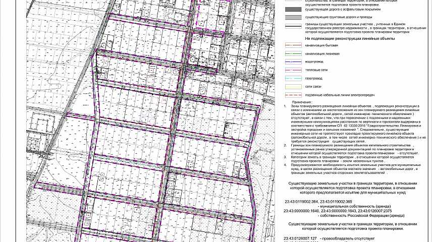
Task: Click cadastral number 23:43:0126007:2375
Action: click(x=383, y=211)
